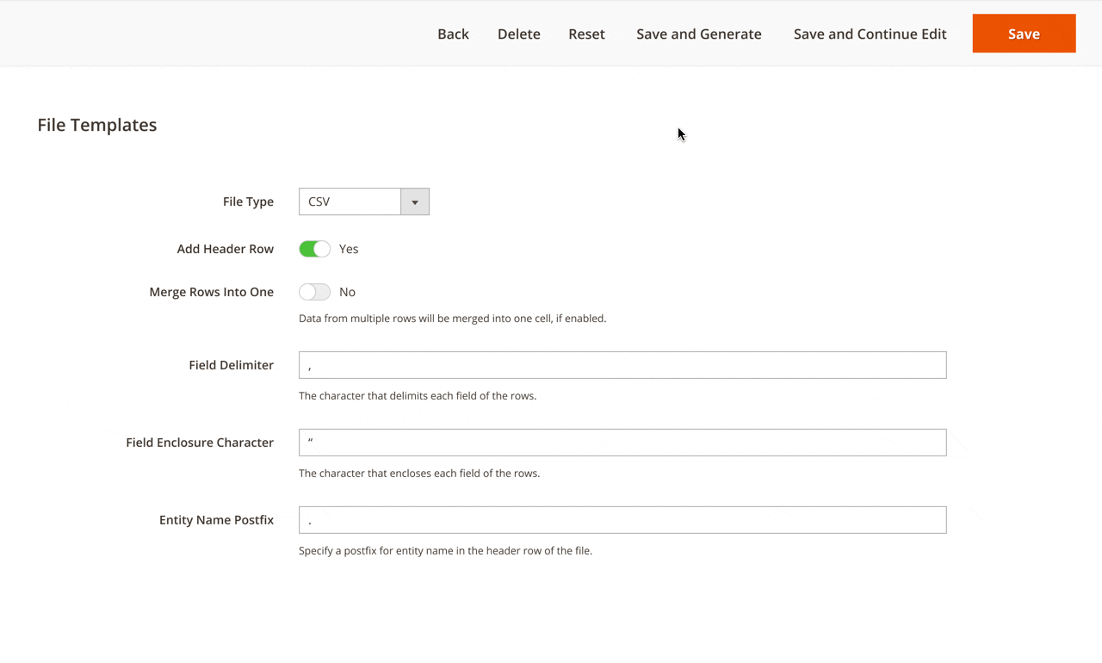This screenshot has height=663, width=1102.
Task: Click the Back button
Action: (453, 34)
